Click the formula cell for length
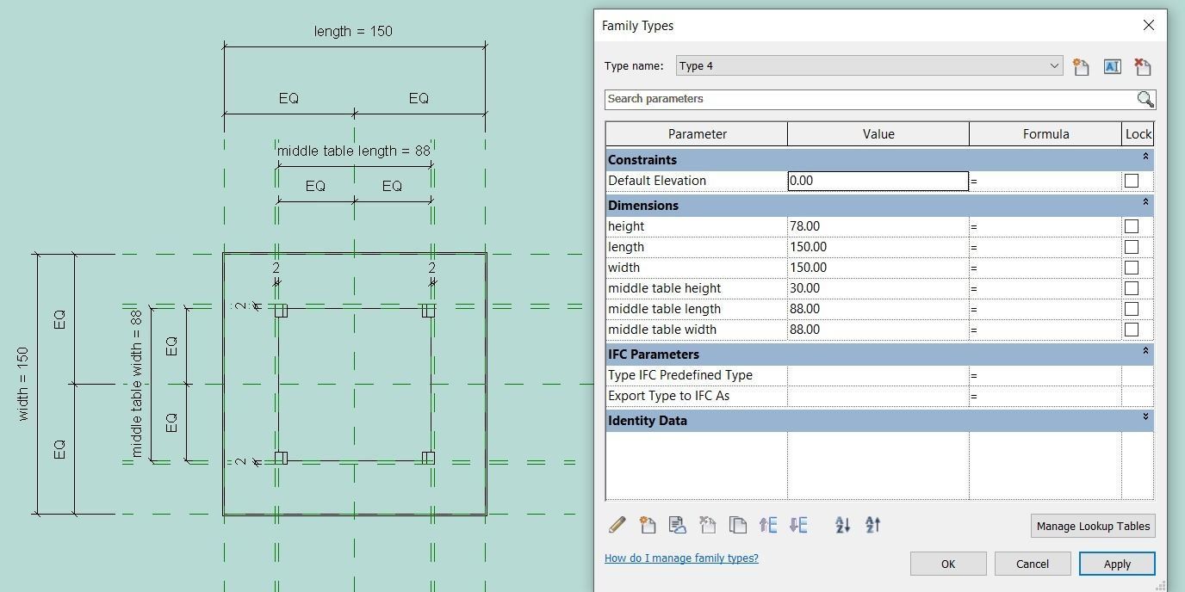 click(1045, 247)
